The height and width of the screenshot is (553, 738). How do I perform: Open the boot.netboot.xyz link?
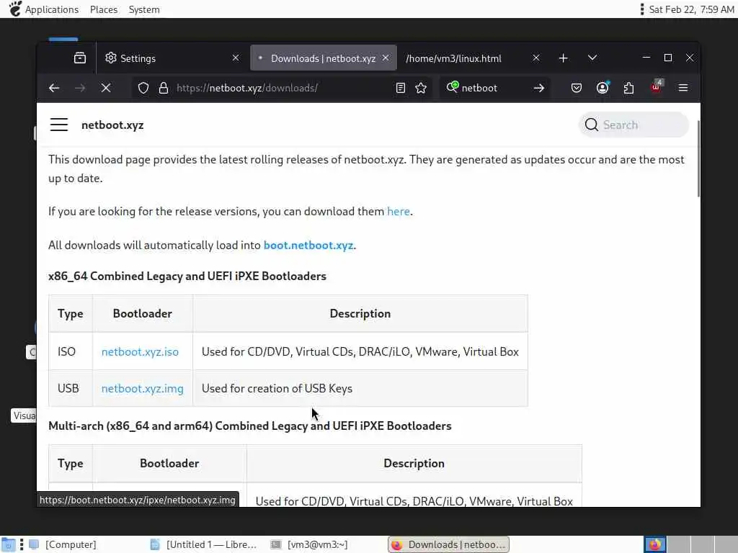(308, 246)
